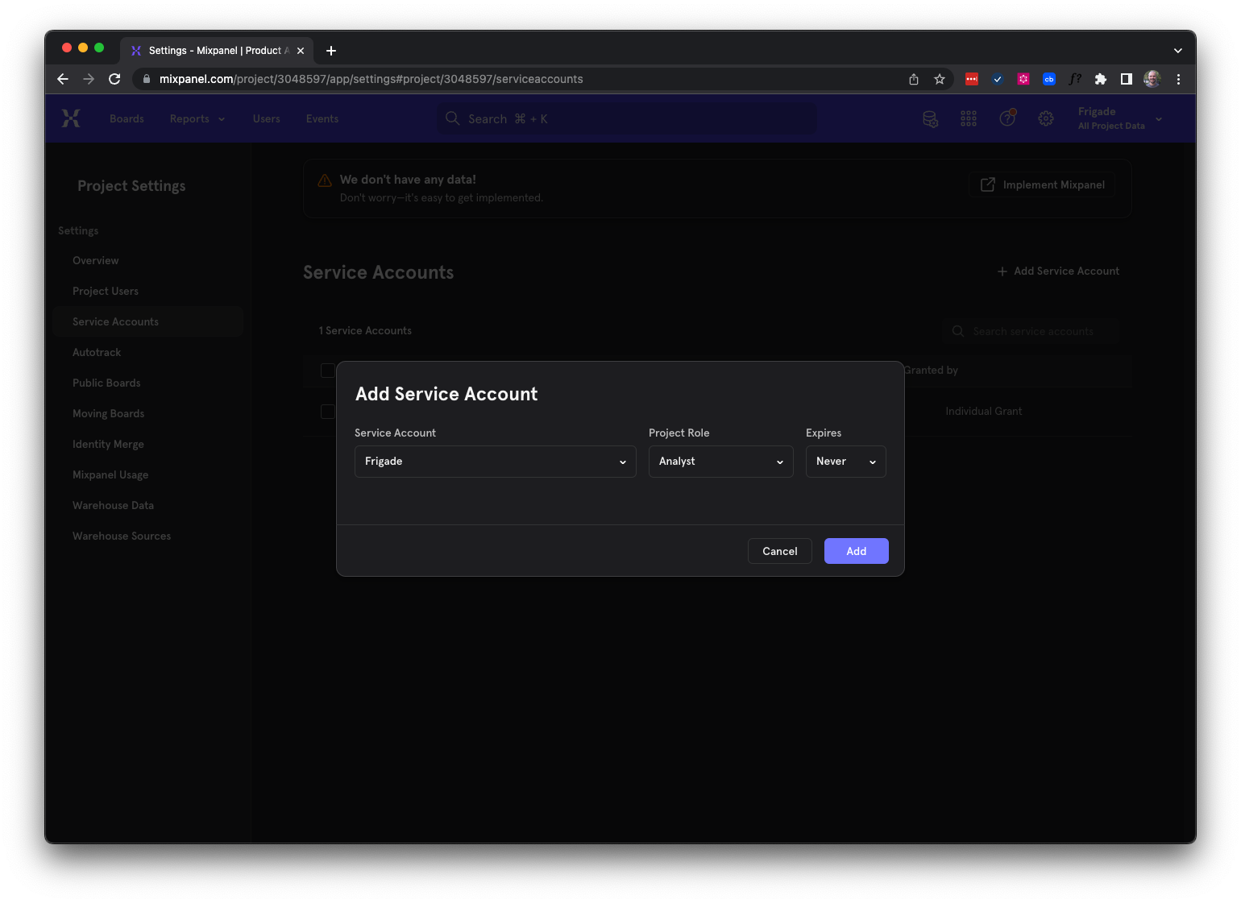Screen dimensions: 1241x903
Task: Toggle the browser side panel icon
Action: coord(1127,79)
